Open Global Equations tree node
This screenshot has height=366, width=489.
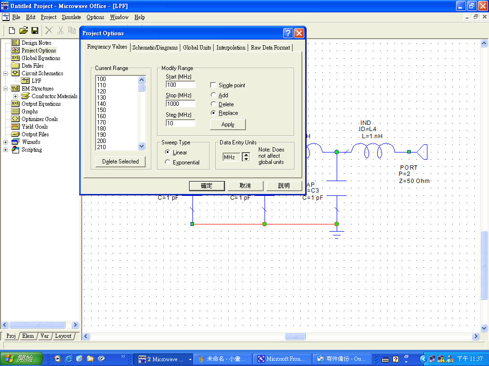tap(41, 58)
